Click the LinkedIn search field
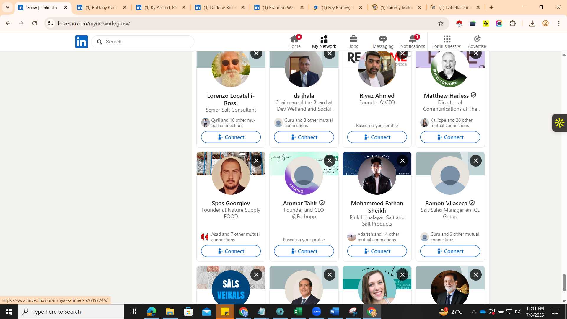 pyautogui.click(x=143, y=42)
